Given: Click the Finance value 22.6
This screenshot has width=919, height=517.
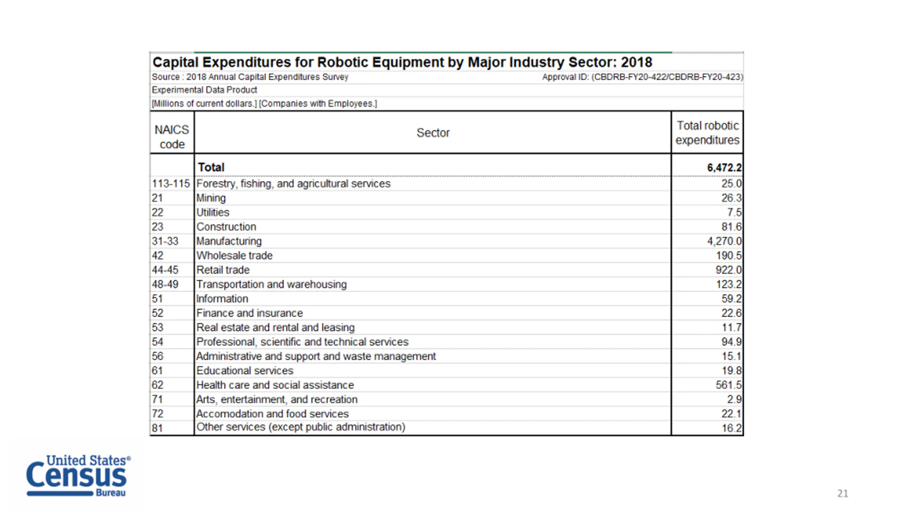Looking at the screenshot, I should tap(731, 313).
